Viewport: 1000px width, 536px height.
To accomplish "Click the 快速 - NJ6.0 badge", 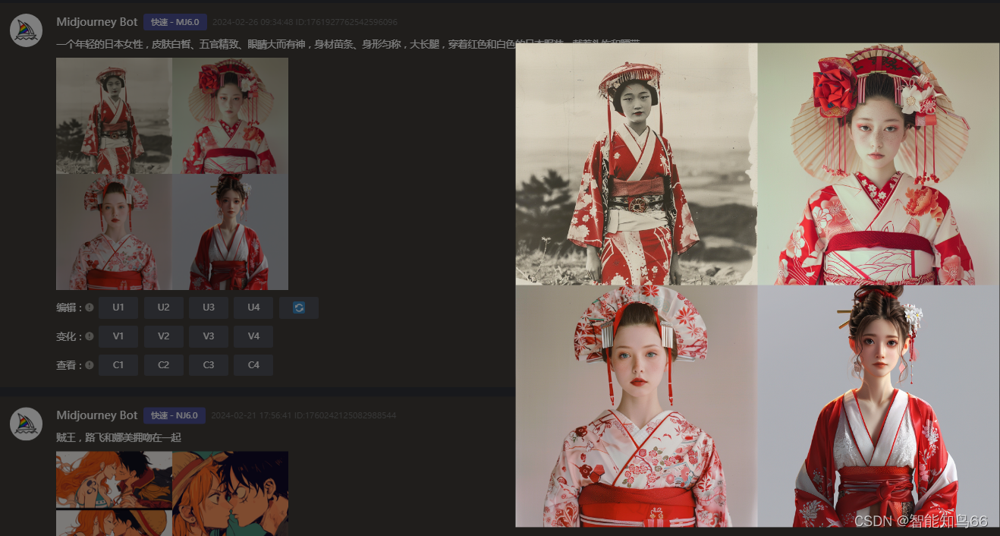I will pos(175,415).
